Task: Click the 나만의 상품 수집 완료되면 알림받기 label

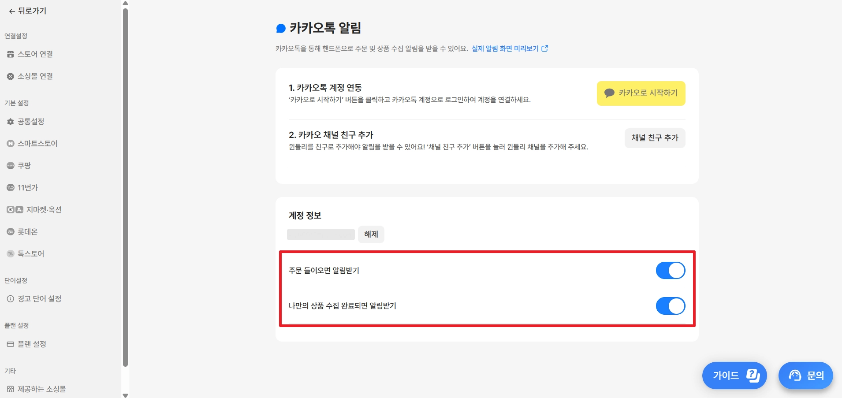Action: (343, 306)
